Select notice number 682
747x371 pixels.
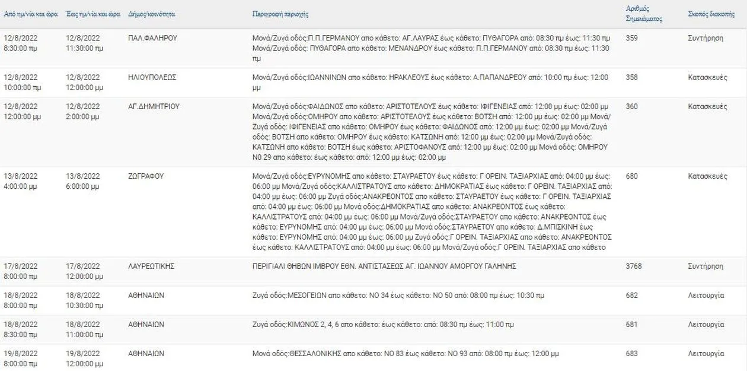[x=632, y=296]
